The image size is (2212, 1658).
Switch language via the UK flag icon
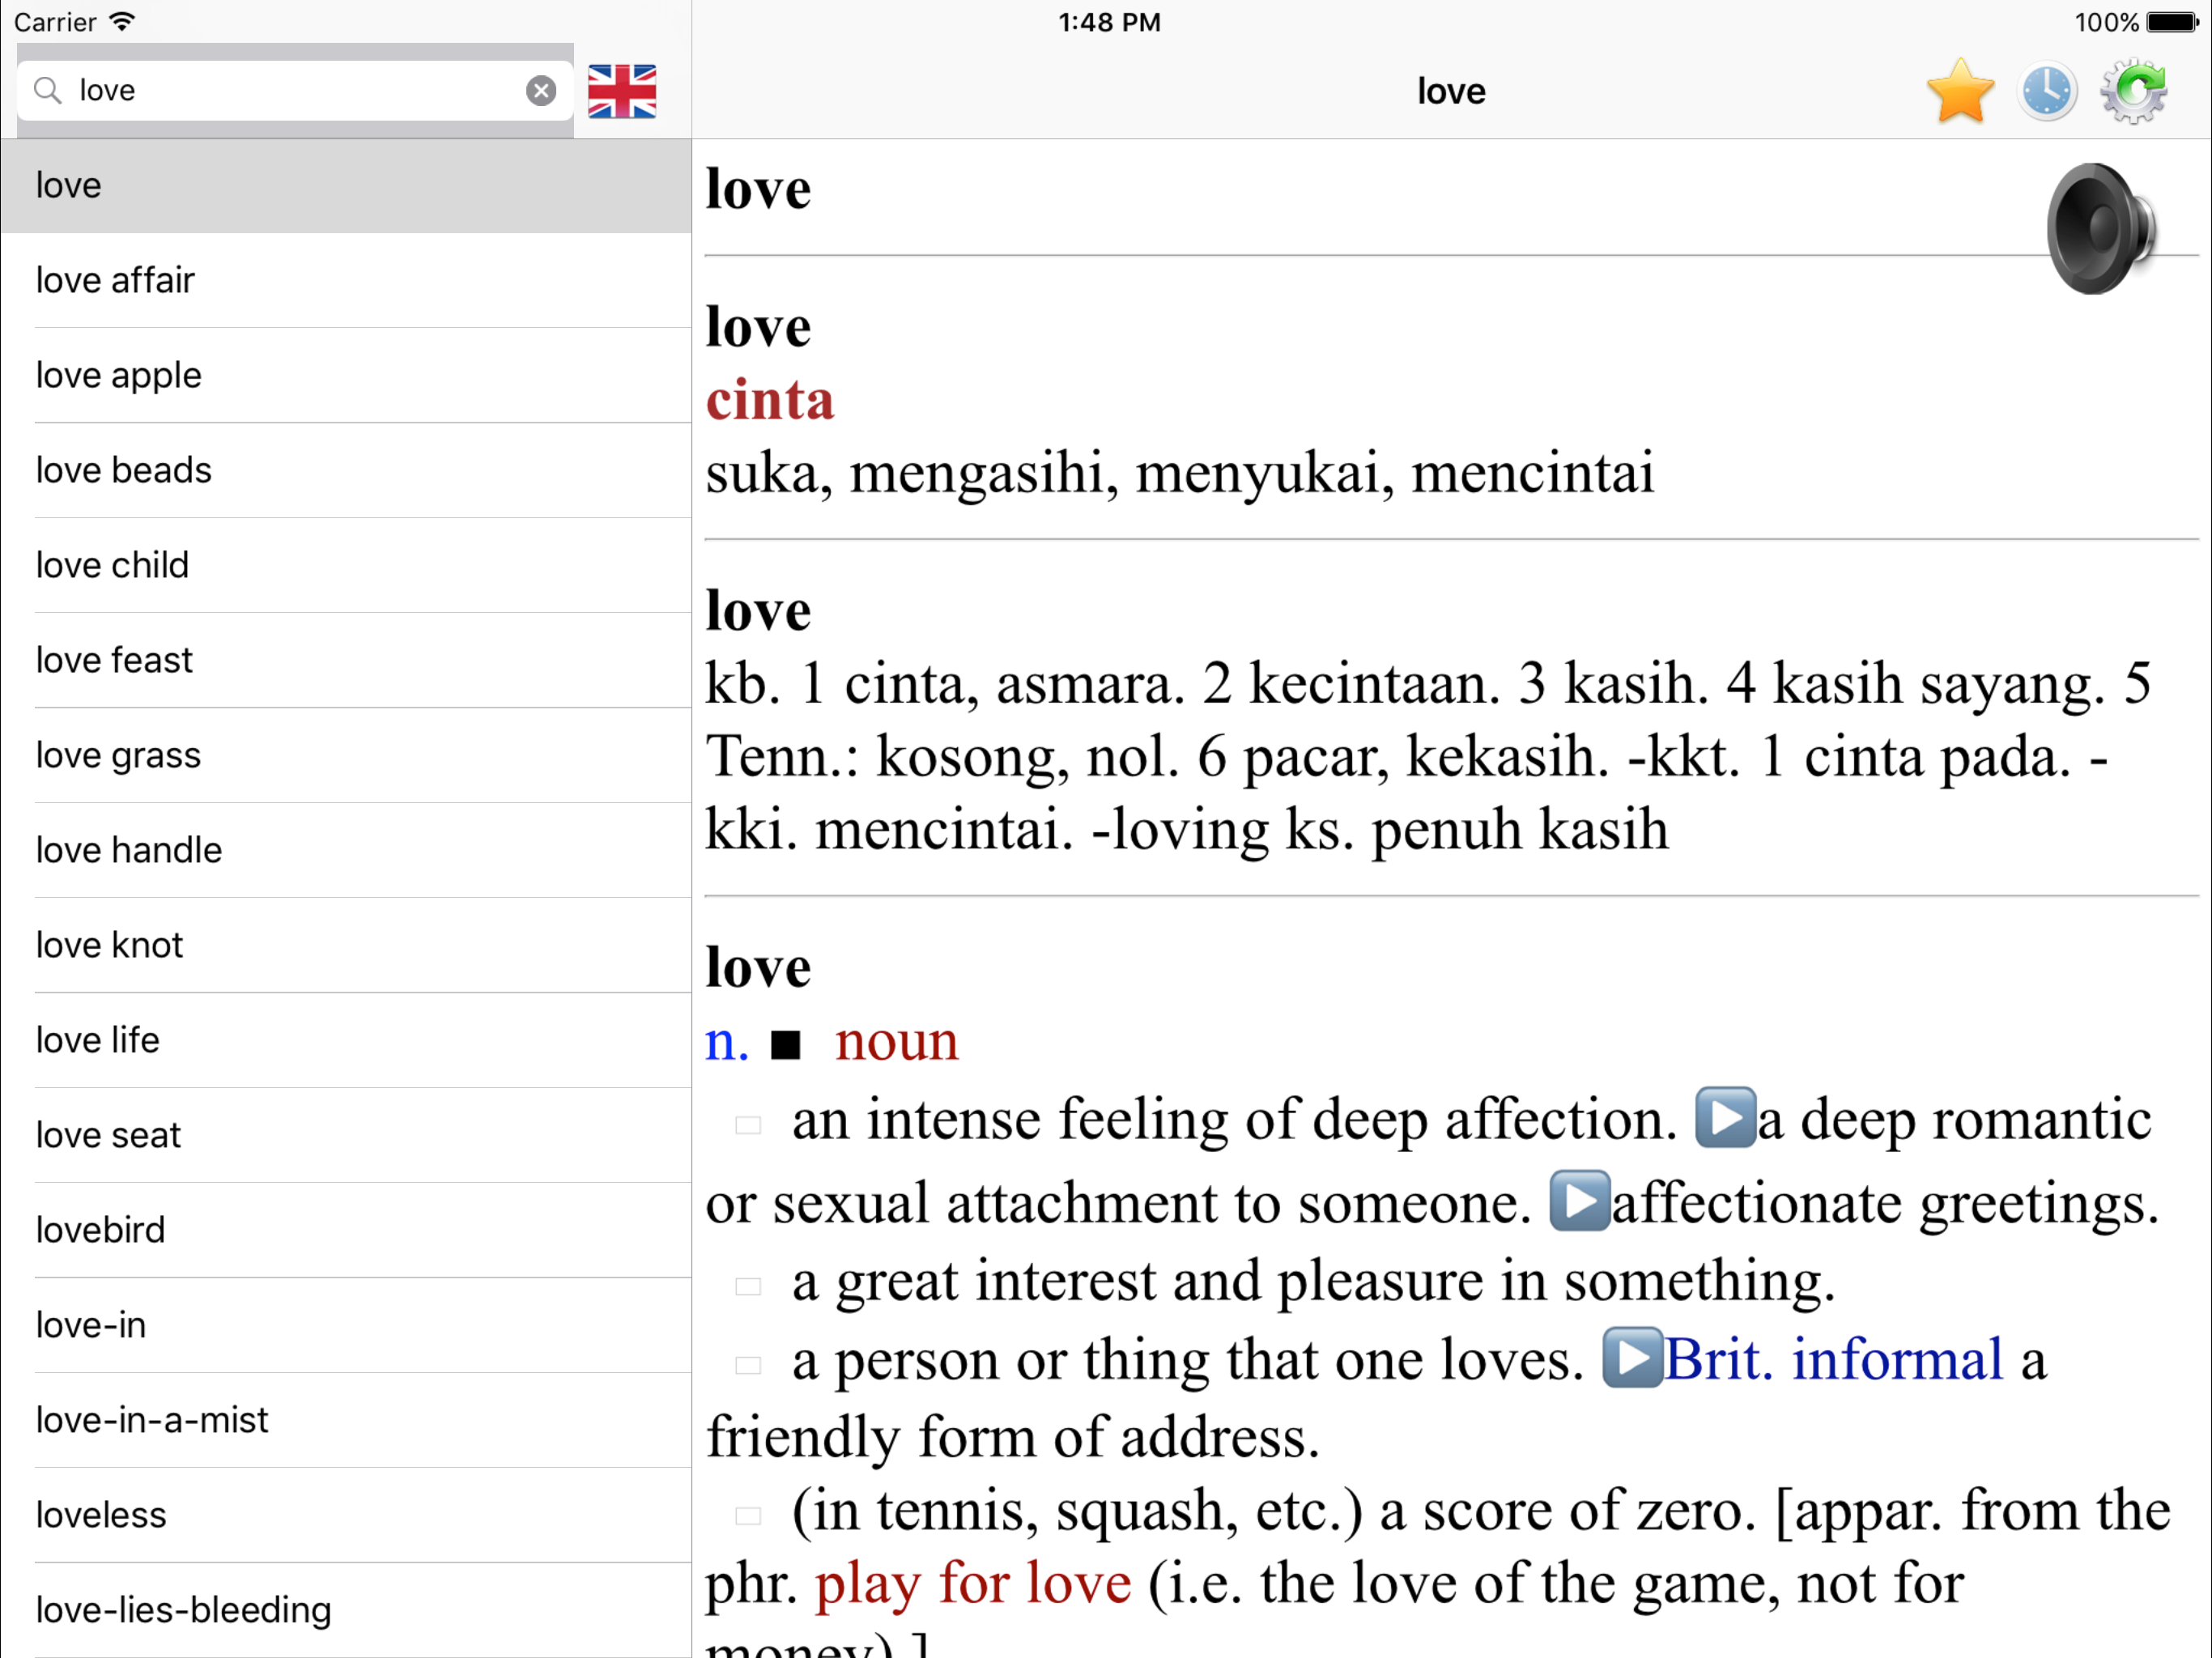(621, 91)
